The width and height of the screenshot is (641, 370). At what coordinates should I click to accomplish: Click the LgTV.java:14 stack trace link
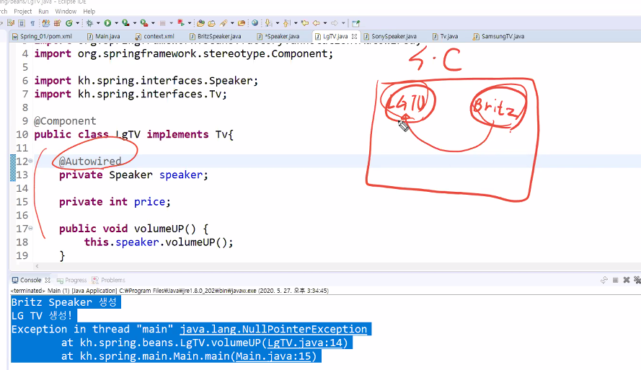(304, 343)
